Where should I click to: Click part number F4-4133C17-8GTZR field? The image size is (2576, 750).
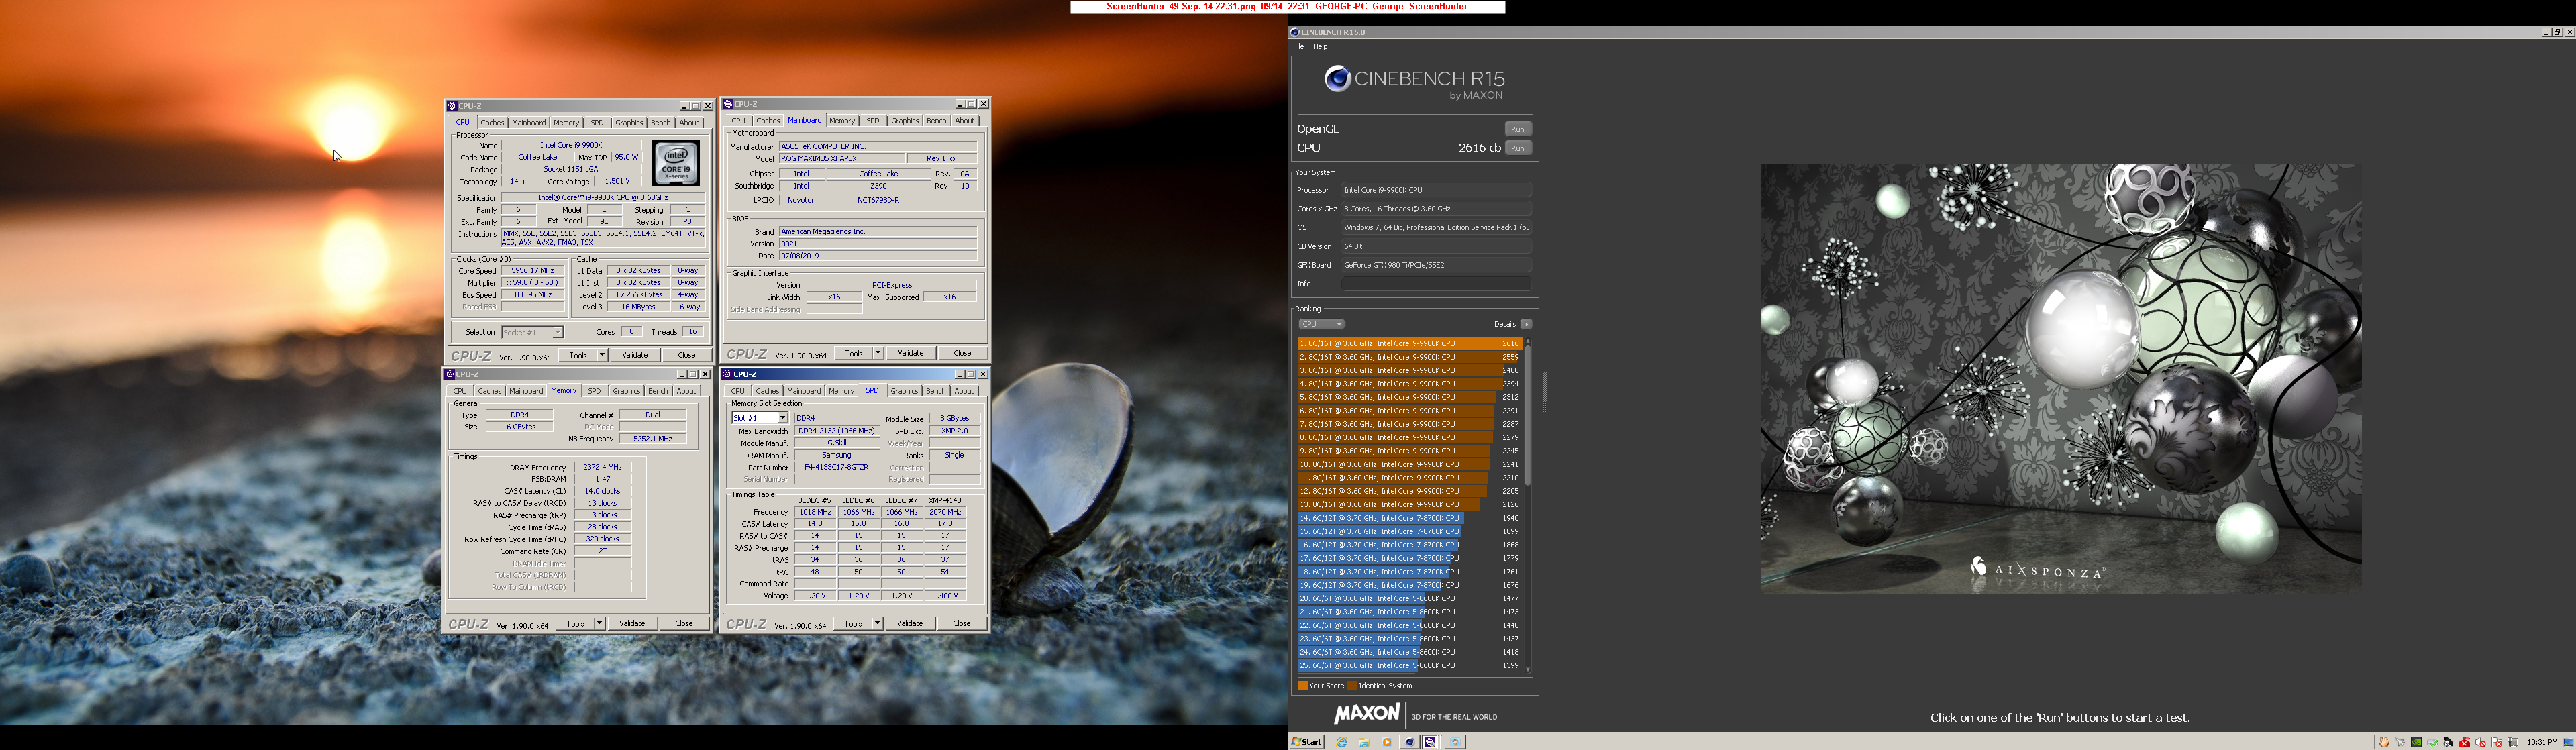pyautogui.click(x=836, y=467)
